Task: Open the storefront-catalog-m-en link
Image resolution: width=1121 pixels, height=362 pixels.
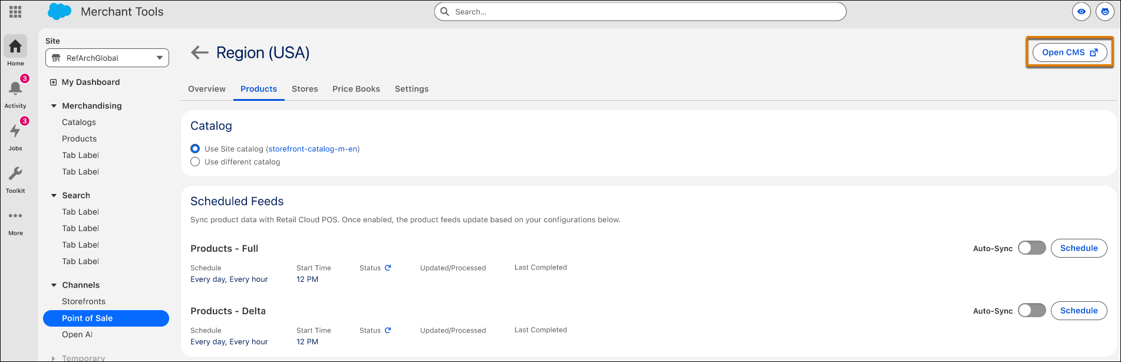Action: [x=313, y=149]
